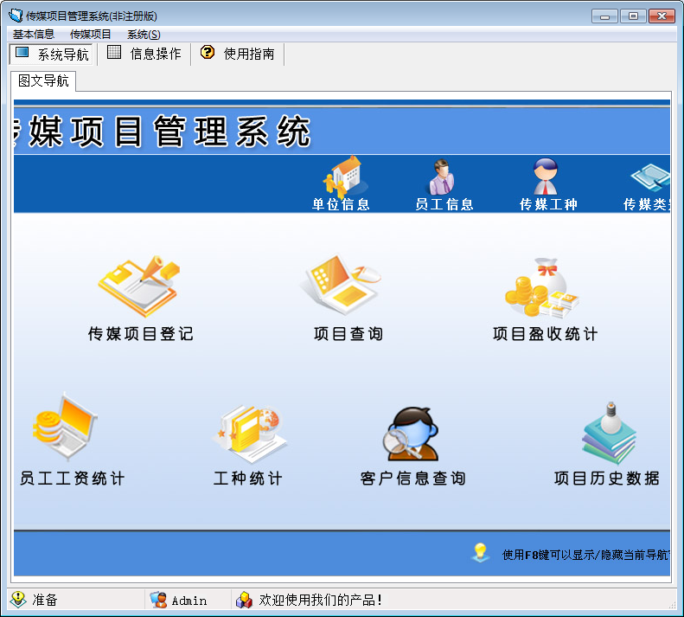
Task: Click the 工种统计 text label
Action: point(248,479)
